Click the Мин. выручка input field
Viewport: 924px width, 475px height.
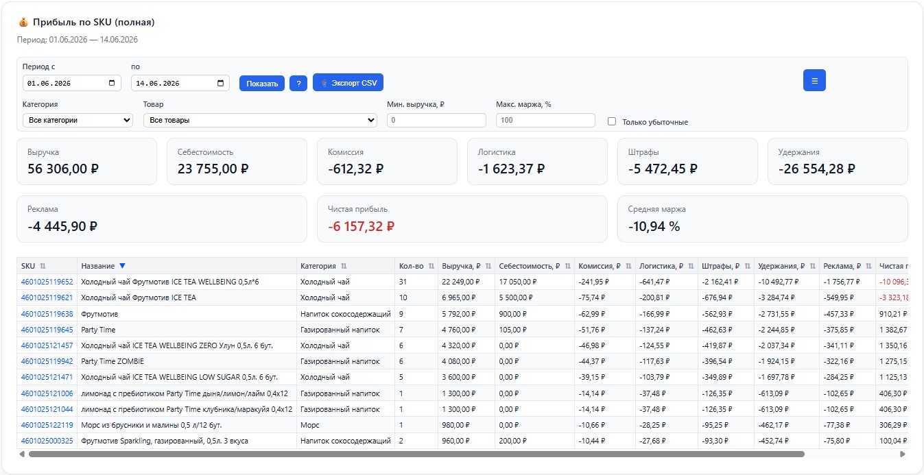436,120
